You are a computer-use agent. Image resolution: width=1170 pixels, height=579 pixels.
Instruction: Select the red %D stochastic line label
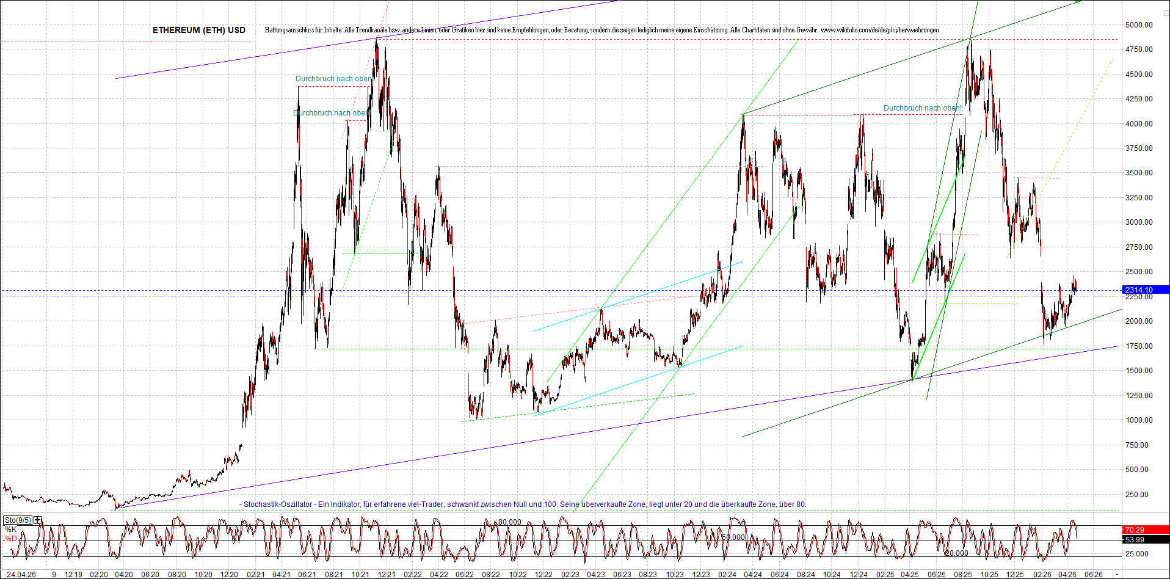pos(10,539)
